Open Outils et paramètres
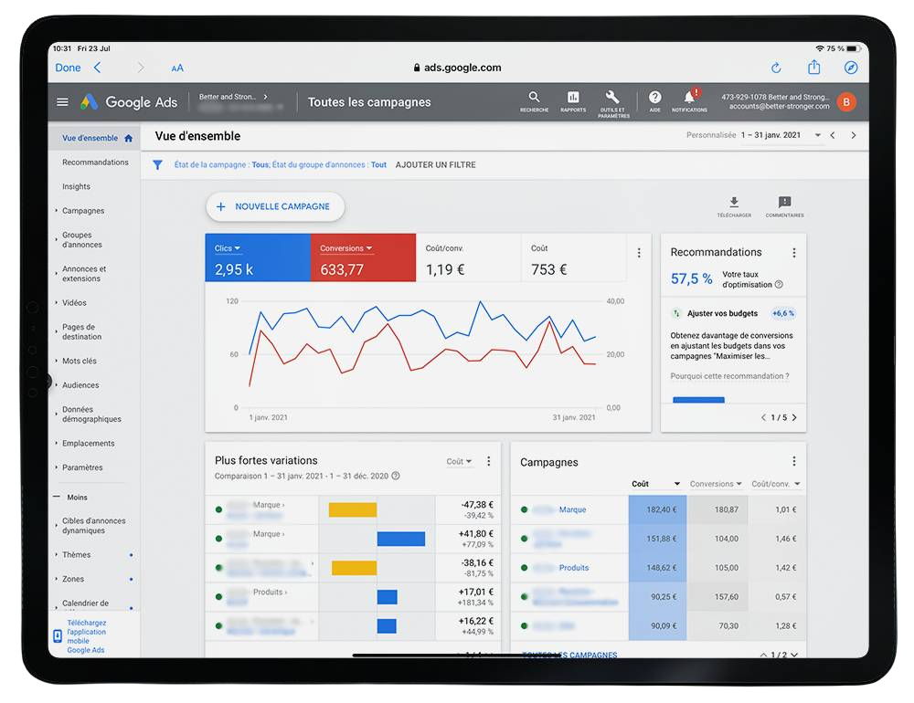914x703 pixels. click(x=612, y=100)
